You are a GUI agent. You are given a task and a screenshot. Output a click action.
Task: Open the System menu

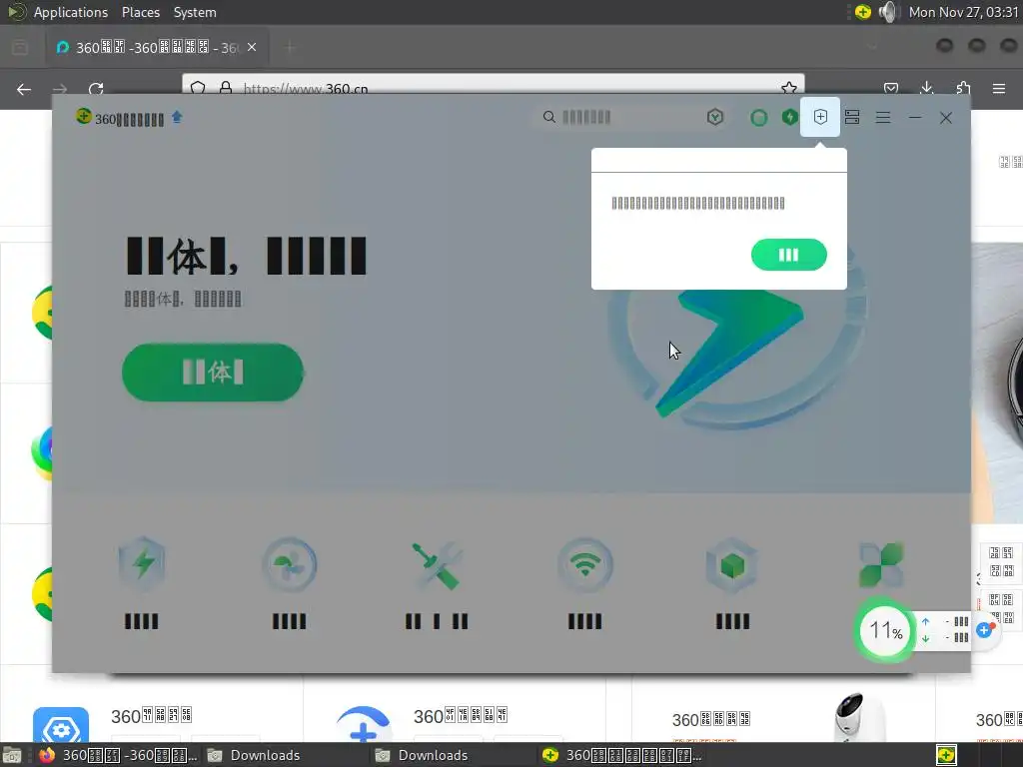(x=195, y=12)
